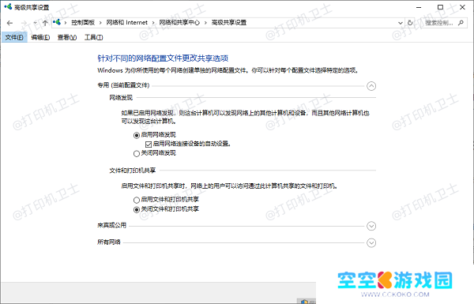Refresh the page with the refresh icon
This screenshot has width=474, height=304.
coord(410,23)
